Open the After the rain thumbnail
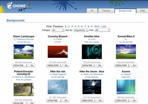Screen dimensions: 148x104 tap(58, 87)
